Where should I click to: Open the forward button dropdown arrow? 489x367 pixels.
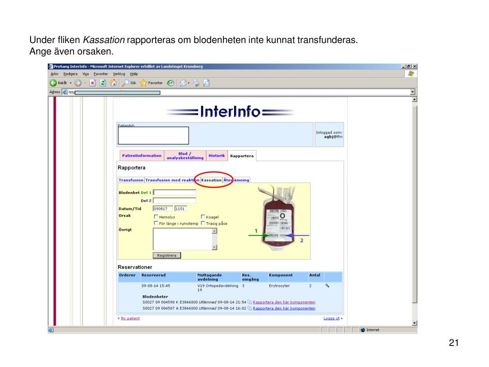click(x=85, y=83)
